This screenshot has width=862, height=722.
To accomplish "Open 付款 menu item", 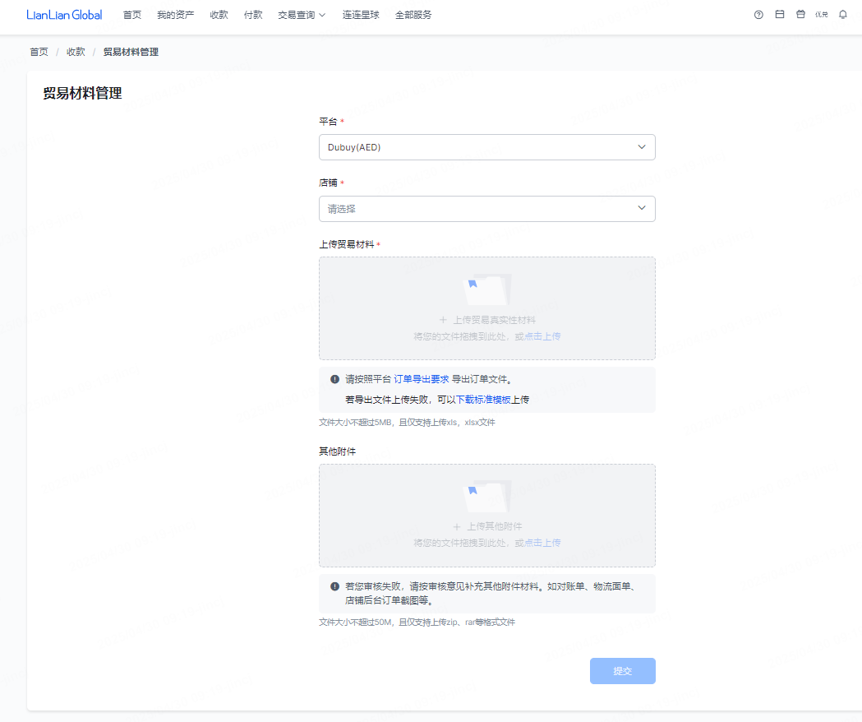I will pyautogui.click(x=253, y=15).
